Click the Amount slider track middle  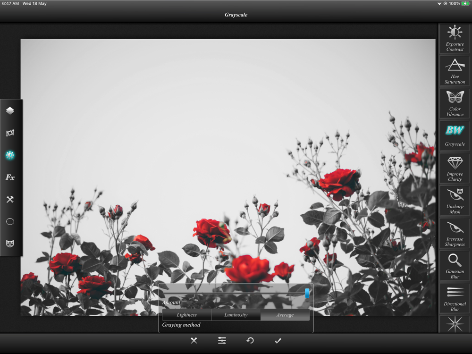click(x=236, y=293)
